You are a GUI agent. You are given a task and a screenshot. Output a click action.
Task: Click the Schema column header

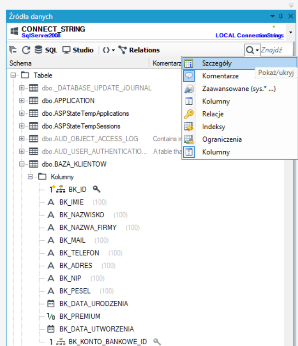pyautogui.click(x=78, y=63)
